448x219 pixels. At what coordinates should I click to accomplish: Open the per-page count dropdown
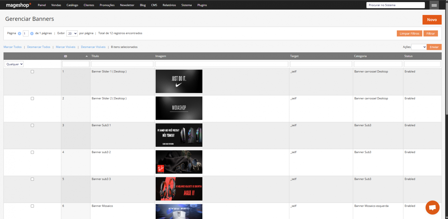click(x=72, y=33)
